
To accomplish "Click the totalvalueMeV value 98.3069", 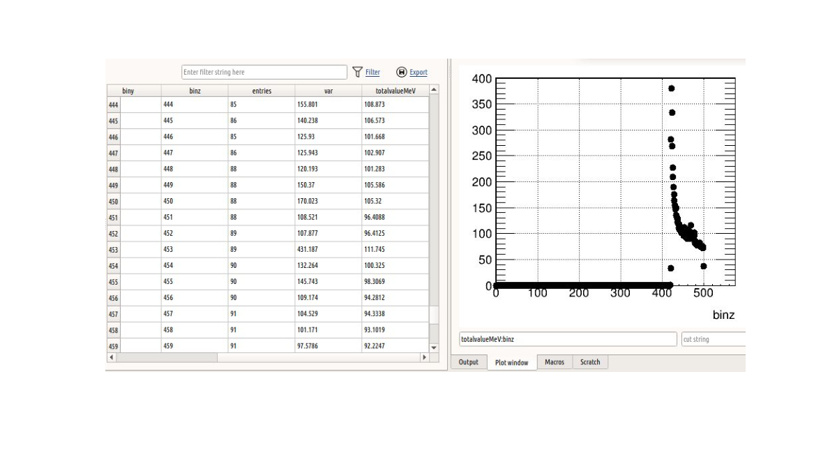I will point(395,281).
